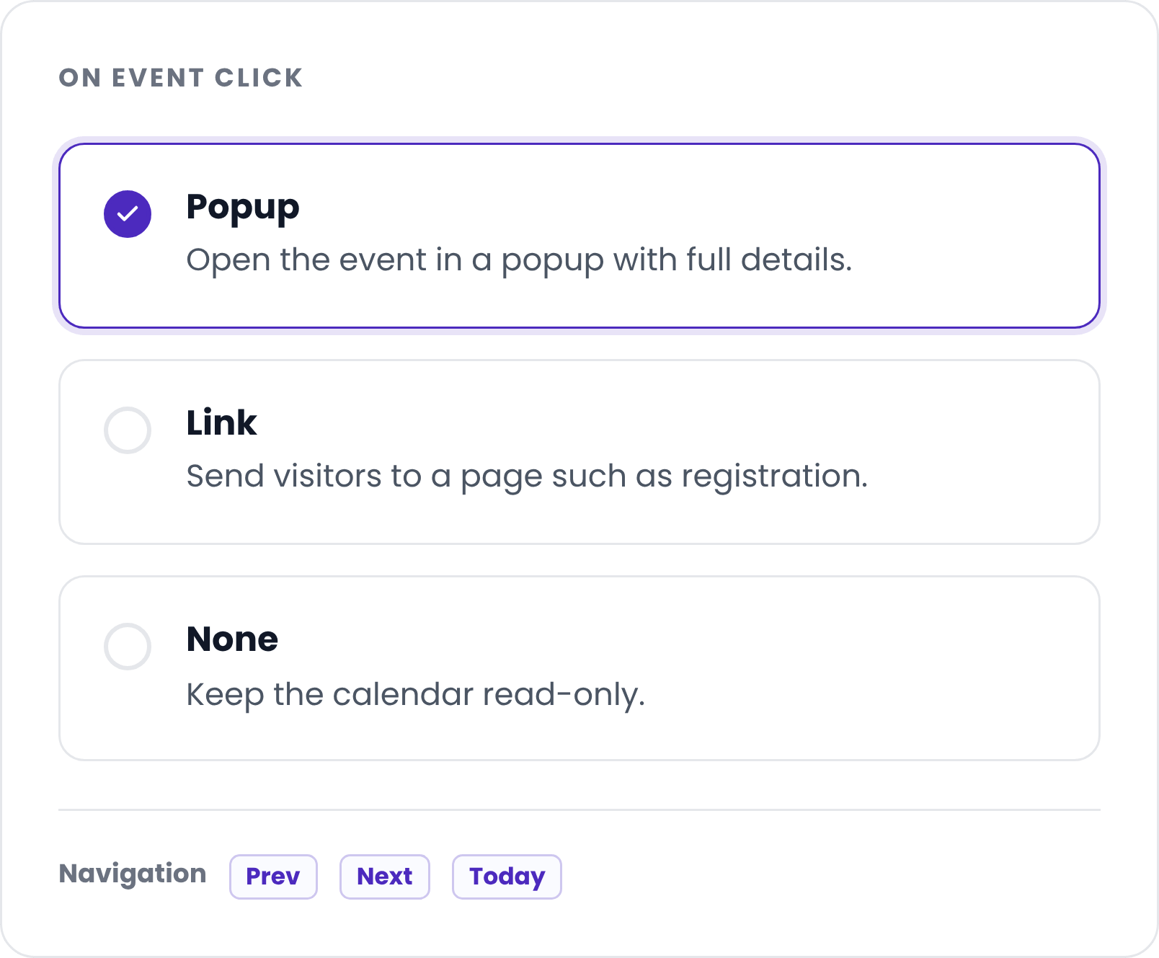This screenshot has height=958, width=1159.
Task: Click the Popup option title
Action: (243, 208)
